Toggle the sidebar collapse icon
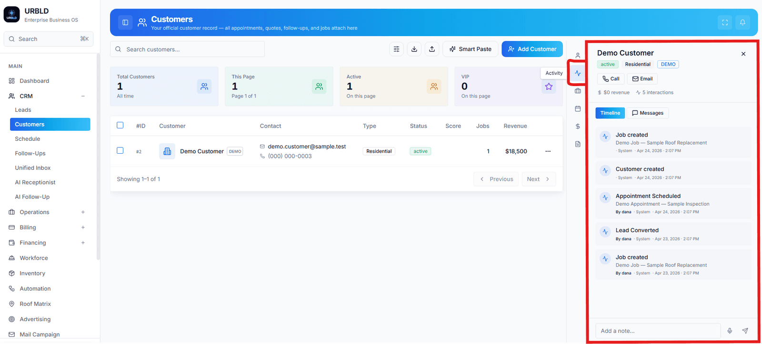Screen dimensions: 762x344 click(x=125, y=22)
